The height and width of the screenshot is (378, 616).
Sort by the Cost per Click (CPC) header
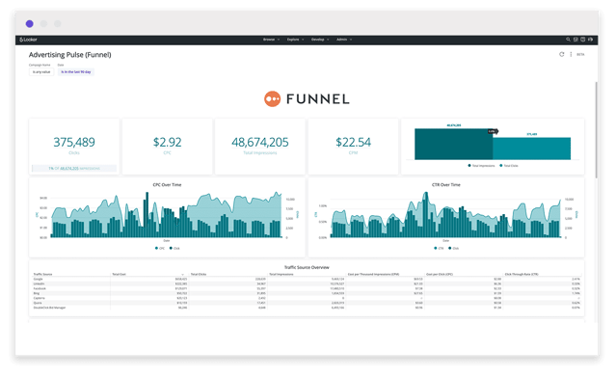click(440, 274)
